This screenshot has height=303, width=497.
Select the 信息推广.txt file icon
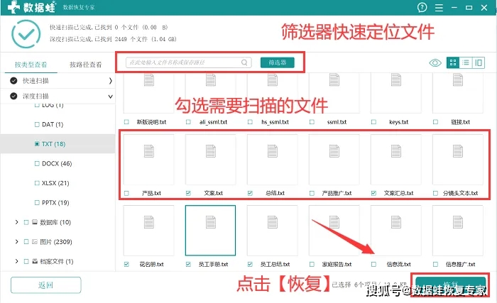tap(458, 222)
